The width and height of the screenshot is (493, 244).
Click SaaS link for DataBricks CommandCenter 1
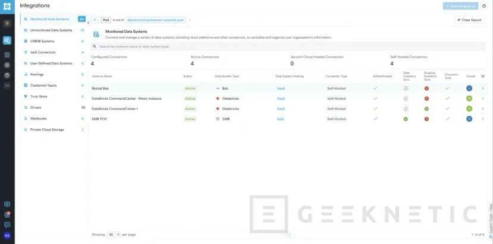281,109
